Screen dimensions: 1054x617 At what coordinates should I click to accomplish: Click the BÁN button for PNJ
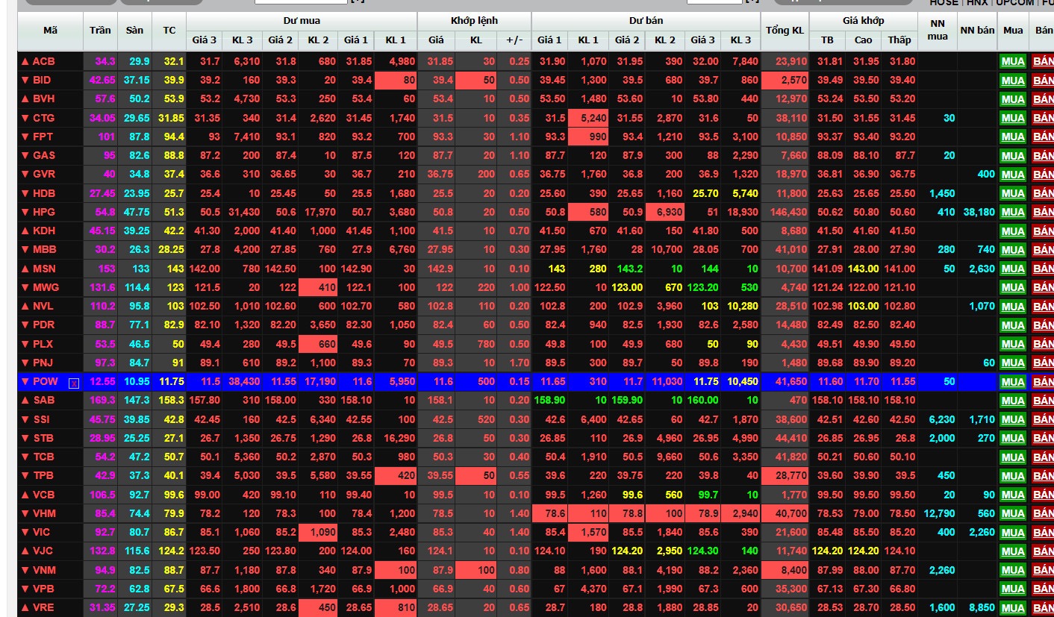1043,363
